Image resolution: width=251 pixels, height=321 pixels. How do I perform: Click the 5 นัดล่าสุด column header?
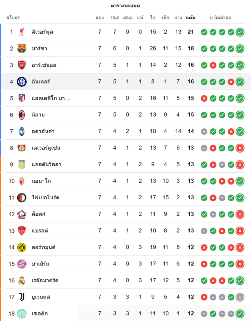click(221, 18)
